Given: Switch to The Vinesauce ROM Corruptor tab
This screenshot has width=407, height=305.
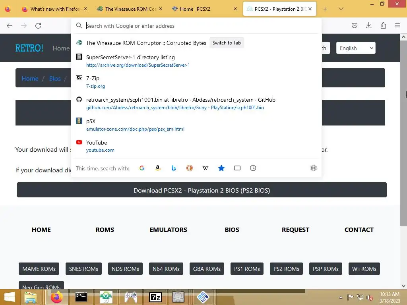Looking at the screenshot, I should click(130, 9).
